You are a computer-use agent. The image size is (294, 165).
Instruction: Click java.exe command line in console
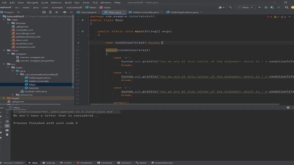pyautogui.click(x=67, y=112)
